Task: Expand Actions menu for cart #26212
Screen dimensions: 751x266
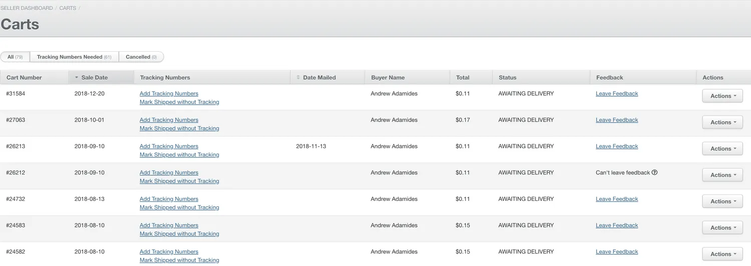Action: (x=722, y=175)
